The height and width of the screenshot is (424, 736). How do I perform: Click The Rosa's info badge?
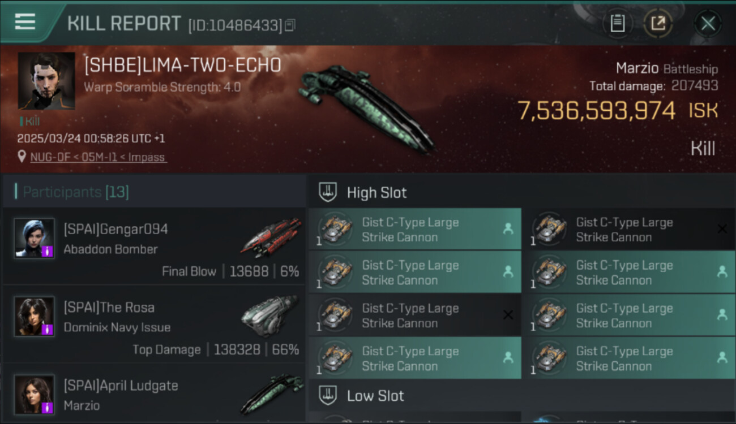tap(48, 329)
